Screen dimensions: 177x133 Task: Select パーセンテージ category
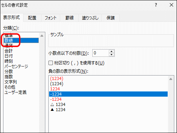tap(21, 66)
